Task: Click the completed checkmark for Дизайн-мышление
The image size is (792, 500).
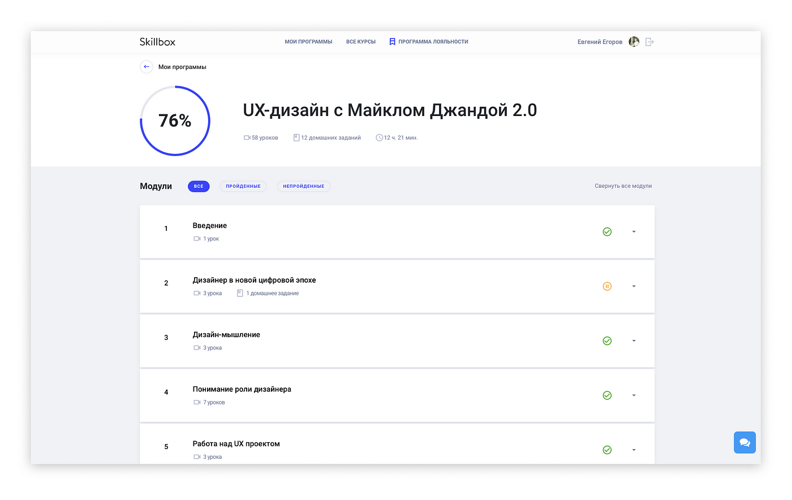Action: tap(607, 341)
